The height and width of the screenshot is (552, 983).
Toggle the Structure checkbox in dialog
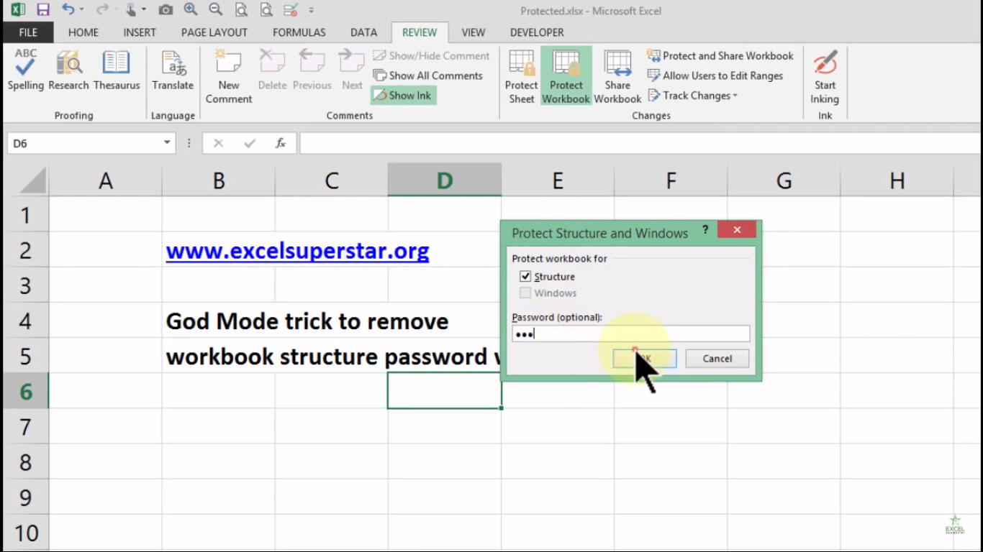tap(525, 276)
